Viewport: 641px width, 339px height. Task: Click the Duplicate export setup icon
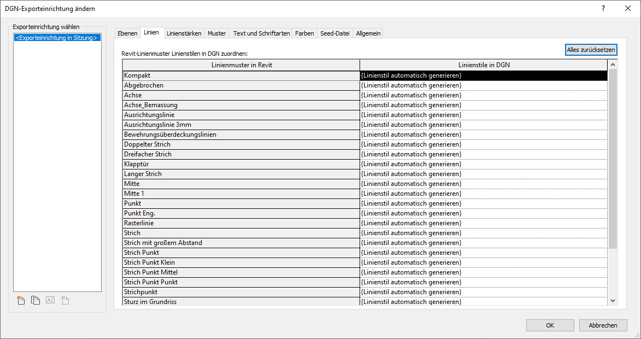[36, 300]
